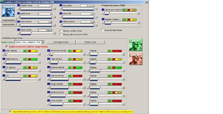Click the info icon beside Lights density
Viewport: 223px width, 114px height.
(49, 101)
